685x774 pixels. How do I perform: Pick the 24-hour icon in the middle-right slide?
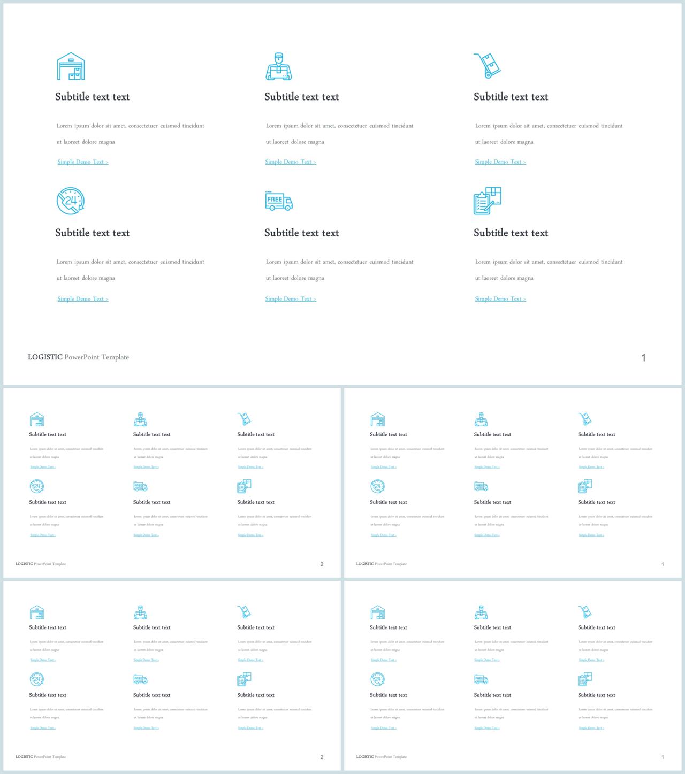(378, 486)
